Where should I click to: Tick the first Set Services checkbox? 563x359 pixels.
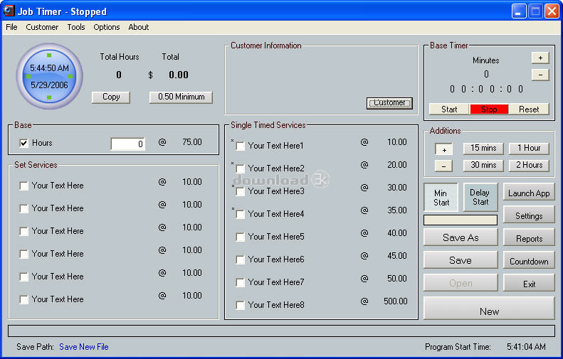tap(24, 186)
